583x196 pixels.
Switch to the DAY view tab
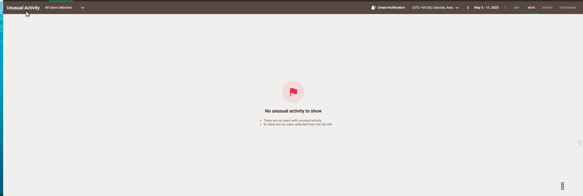516,8
